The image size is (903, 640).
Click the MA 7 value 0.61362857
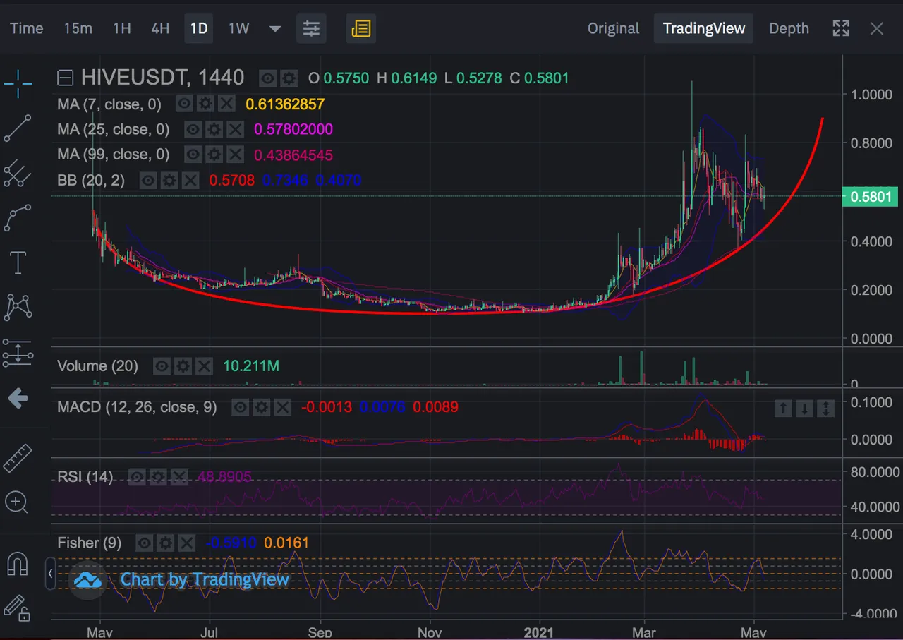pyautogui.click(x=285, y=104)
